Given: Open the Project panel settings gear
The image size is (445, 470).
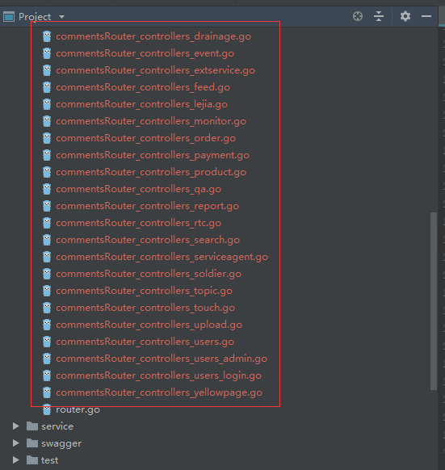Looking at the screenshot, I should [405, 16].
